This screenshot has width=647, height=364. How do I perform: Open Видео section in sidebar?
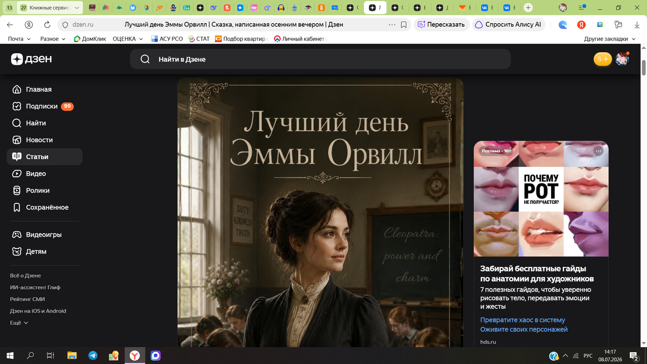pos(29,174)
